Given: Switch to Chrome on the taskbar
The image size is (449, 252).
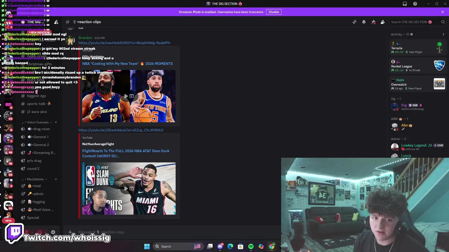Looking at the screenshot, I should [272, 246].
